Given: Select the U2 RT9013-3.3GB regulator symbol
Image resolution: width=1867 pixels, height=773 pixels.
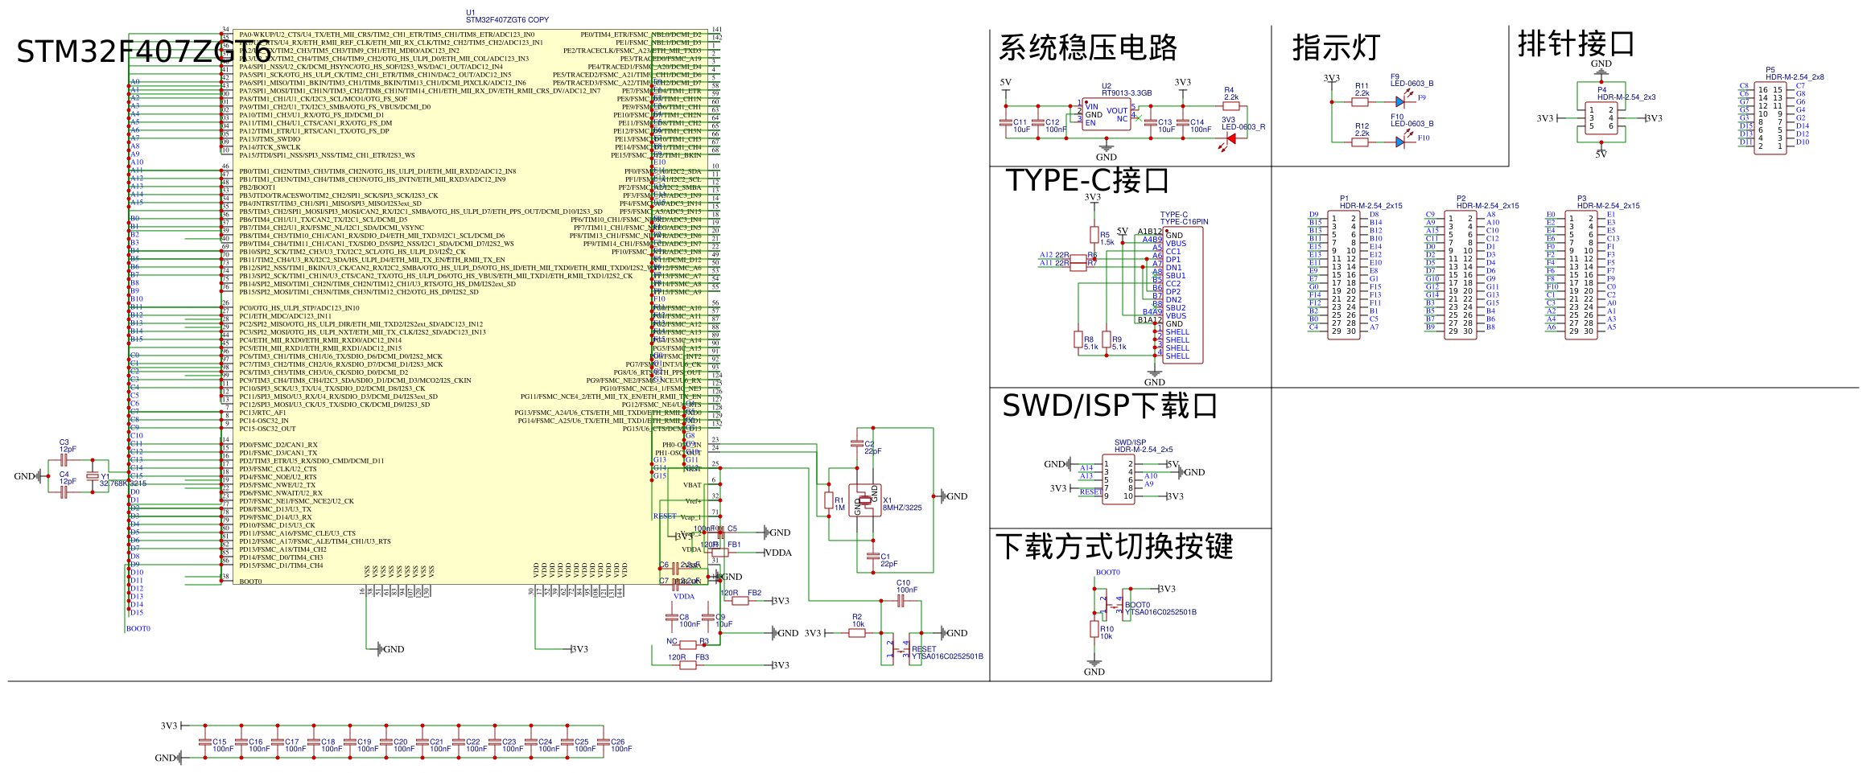Looking at the screenshot, I should pyautogui.click(x=1107, y=115).
